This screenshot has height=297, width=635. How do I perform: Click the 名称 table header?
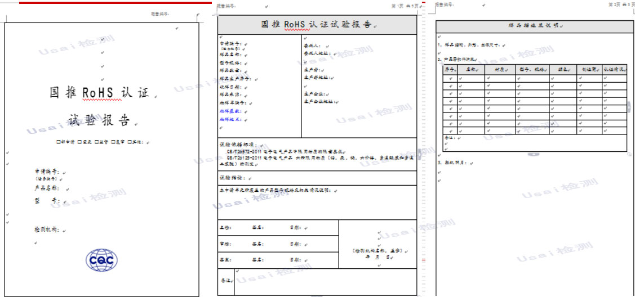tap(471, 69)
